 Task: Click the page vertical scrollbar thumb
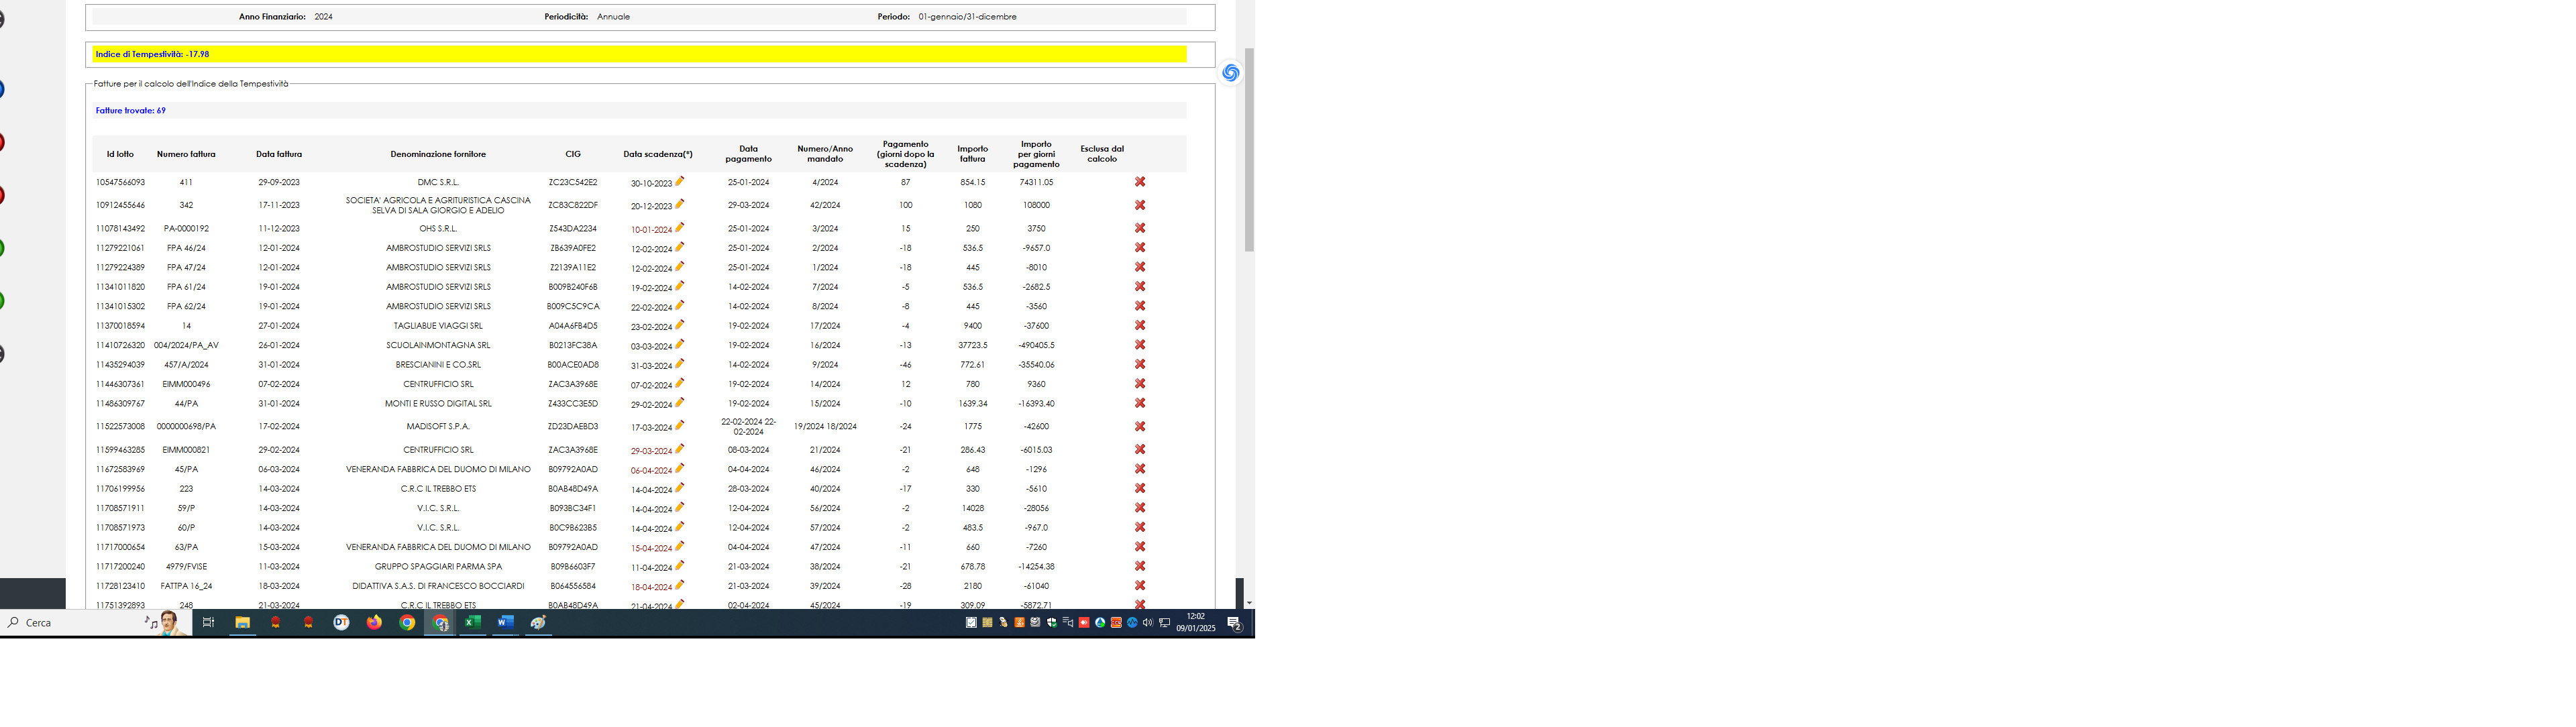(x=1249, y=150)
